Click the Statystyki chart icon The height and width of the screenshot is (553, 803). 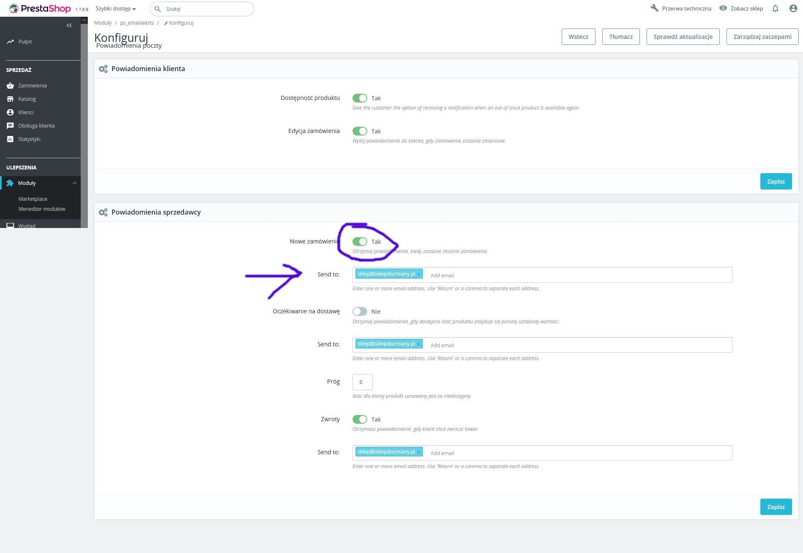tap(10, 139)
